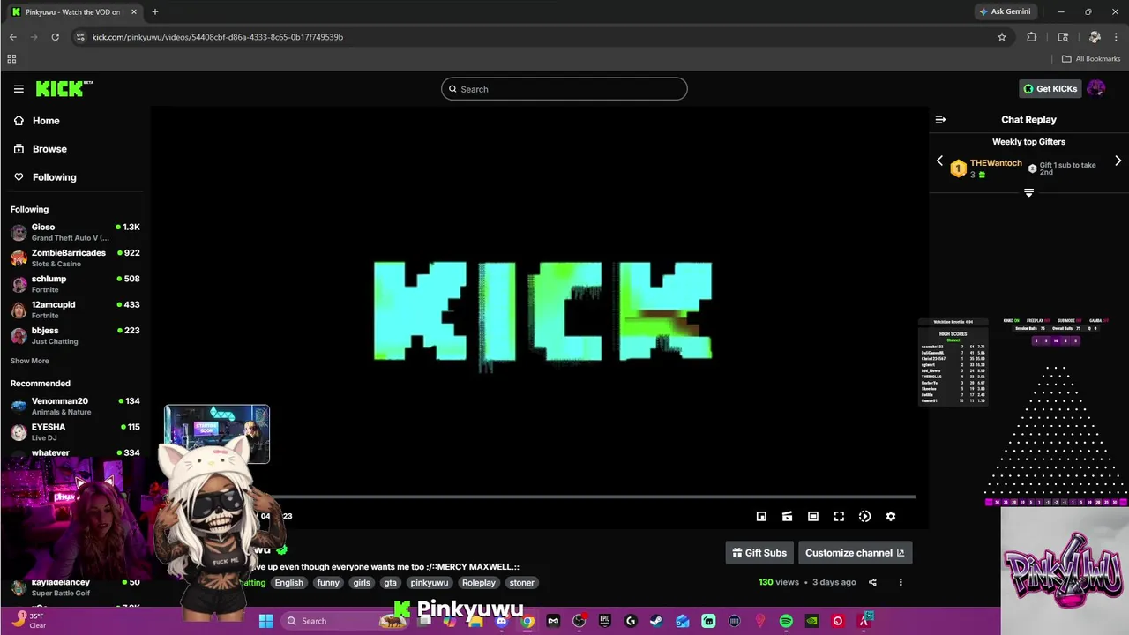Open the browser extensions menu
This screenshot has width=1129, height=635.
click(x=1032, y=37)
